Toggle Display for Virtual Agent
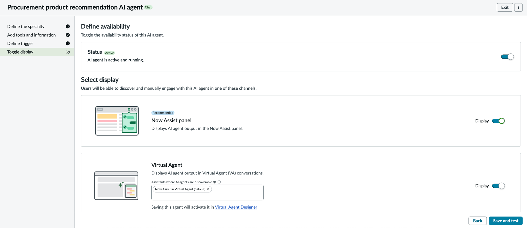 pyautogui.click(x=498, y=186)
